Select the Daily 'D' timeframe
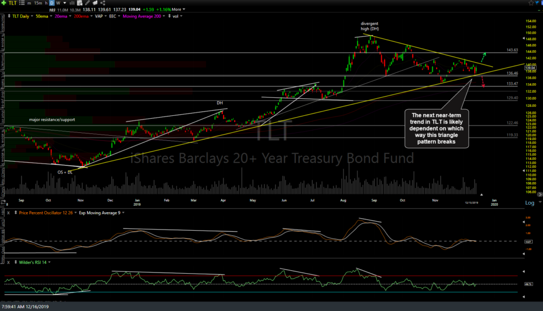 pyautogui.click(x=51, y=3)
